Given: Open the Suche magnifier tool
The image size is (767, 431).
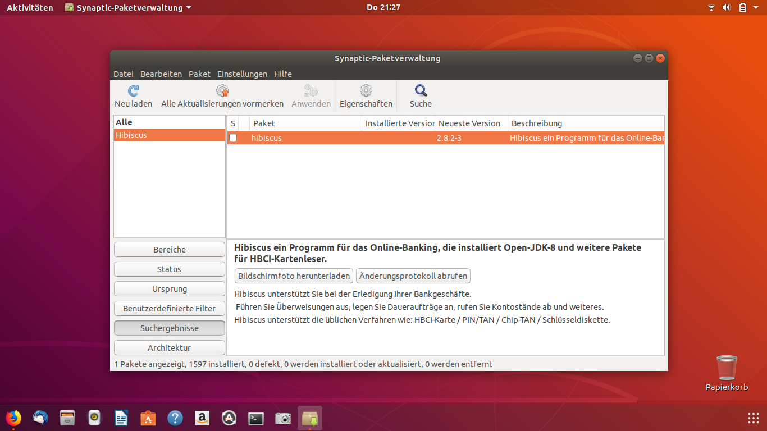Looking at the screenshot, I should [x=421, y=90].
